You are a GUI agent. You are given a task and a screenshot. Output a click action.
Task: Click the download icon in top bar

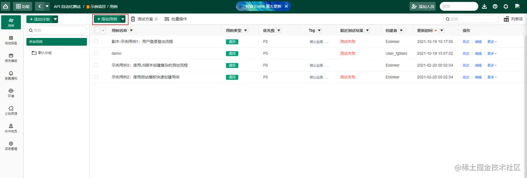[484, 7]
